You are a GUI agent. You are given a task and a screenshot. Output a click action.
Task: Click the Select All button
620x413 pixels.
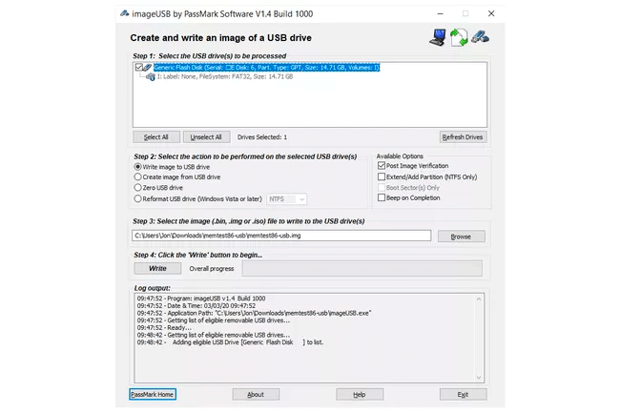click(x=156, y=137)
